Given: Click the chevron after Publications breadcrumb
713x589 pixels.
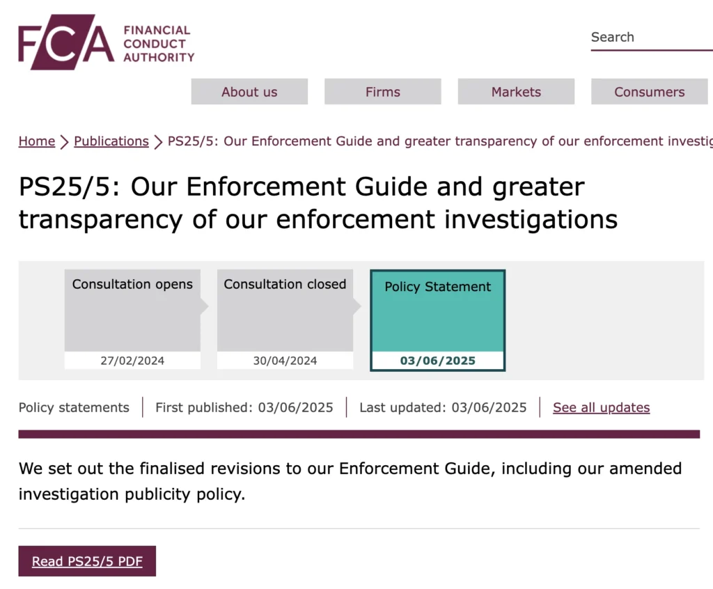Looking at the screenshot, I should (158, 142).
